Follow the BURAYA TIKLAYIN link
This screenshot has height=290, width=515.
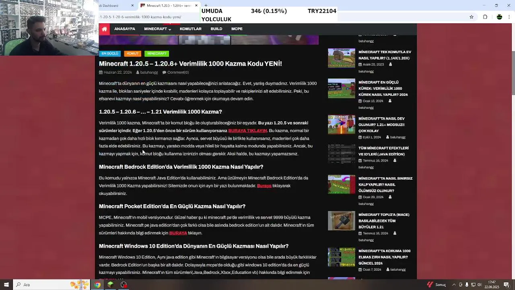pyautogui.click(x=247, y=130)
